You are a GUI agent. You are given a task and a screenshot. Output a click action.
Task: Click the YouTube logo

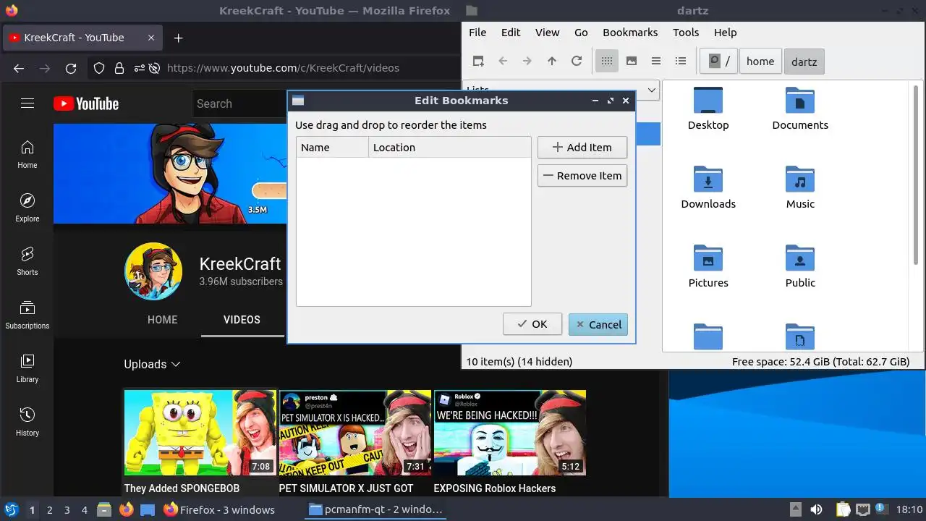[86, 103]
